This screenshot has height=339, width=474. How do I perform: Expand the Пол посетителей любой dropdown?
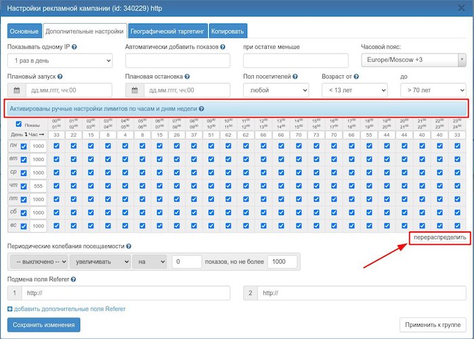pyautogui.click(x=276, y=90)
